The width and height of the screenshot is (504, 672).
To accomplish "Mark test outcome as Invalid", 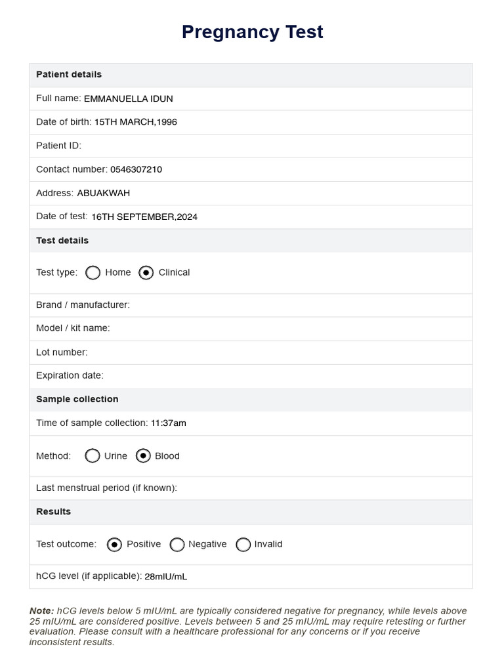I will [x=243, y=544].
